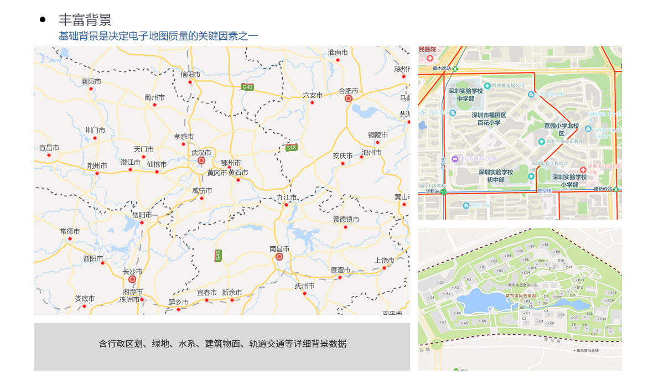Click the Jiujiang (九江市) red dot marker

pyautogui.click(x=286, y=205)
